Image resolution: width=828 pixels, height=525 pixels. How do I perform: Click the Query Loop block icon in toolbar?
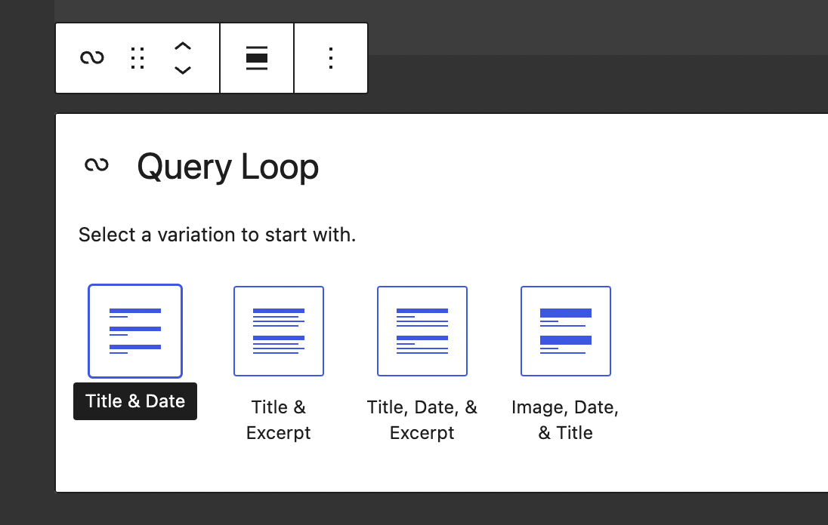point(92,58)
